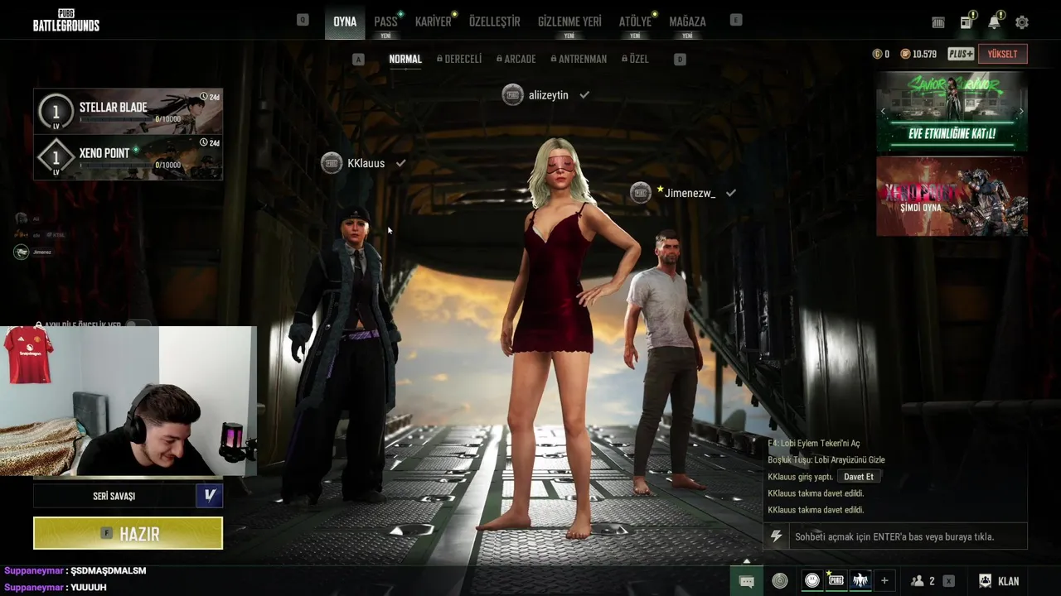1061x596 pixels.
Task: Click Jimenezw_'s PUBG emblem icon
Action: [641, 193]
